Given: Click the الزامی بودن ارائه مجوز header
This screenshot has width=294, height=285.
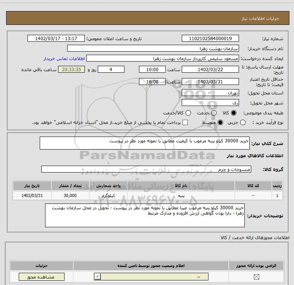Looking at the screenshot, I should pyautogui.click(x=256, y=265).
